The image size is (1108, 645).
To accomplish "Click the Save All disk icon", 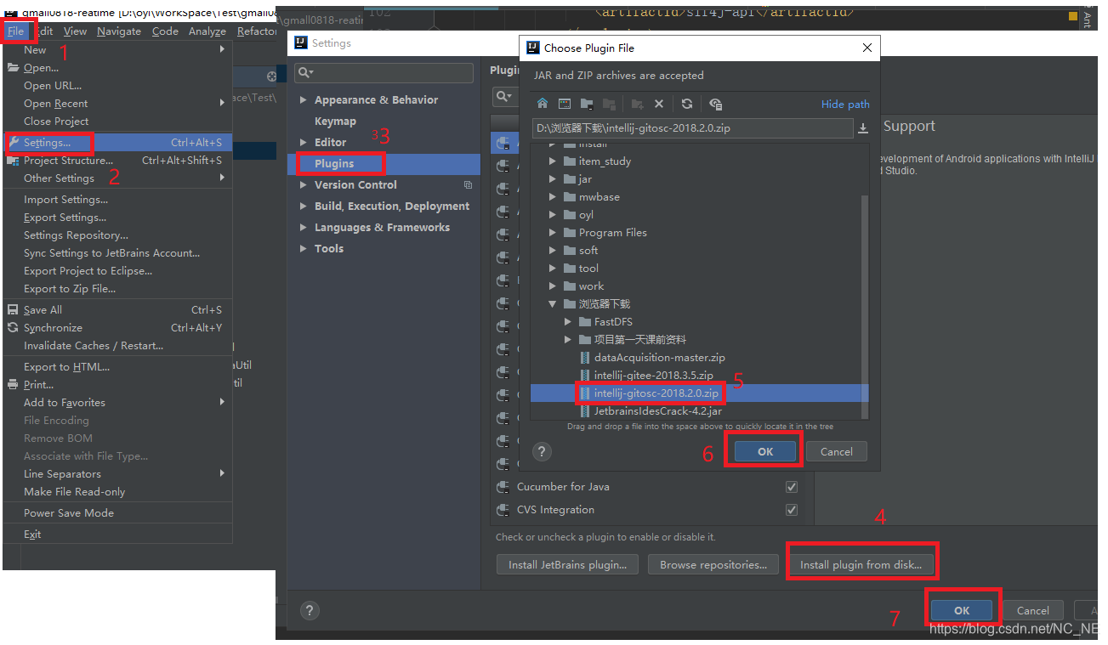I will (x=13, y=309).
